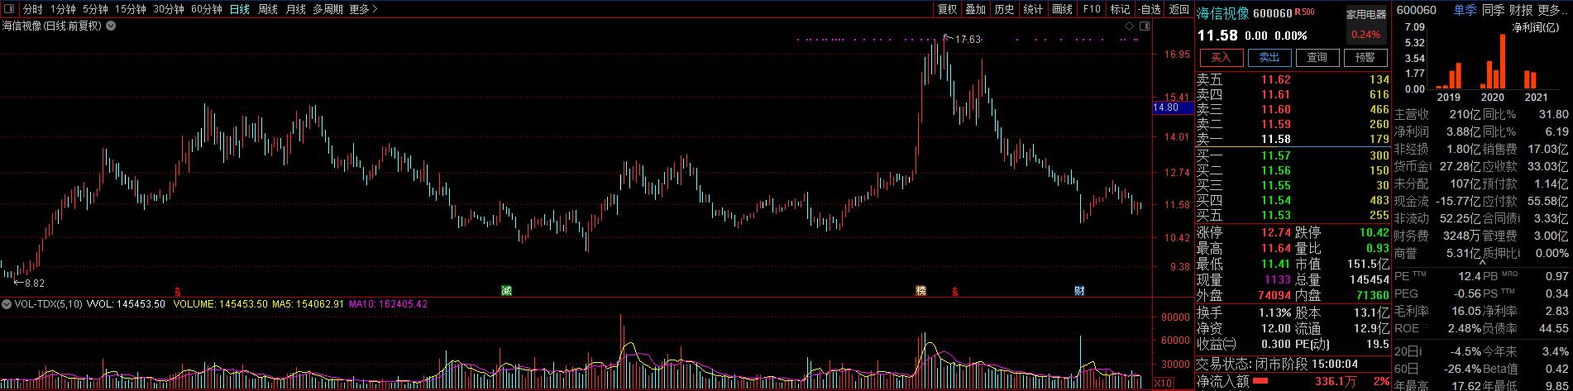Open the 更多 periods menu
1573x391 pixels.
(x=363, y=9)
